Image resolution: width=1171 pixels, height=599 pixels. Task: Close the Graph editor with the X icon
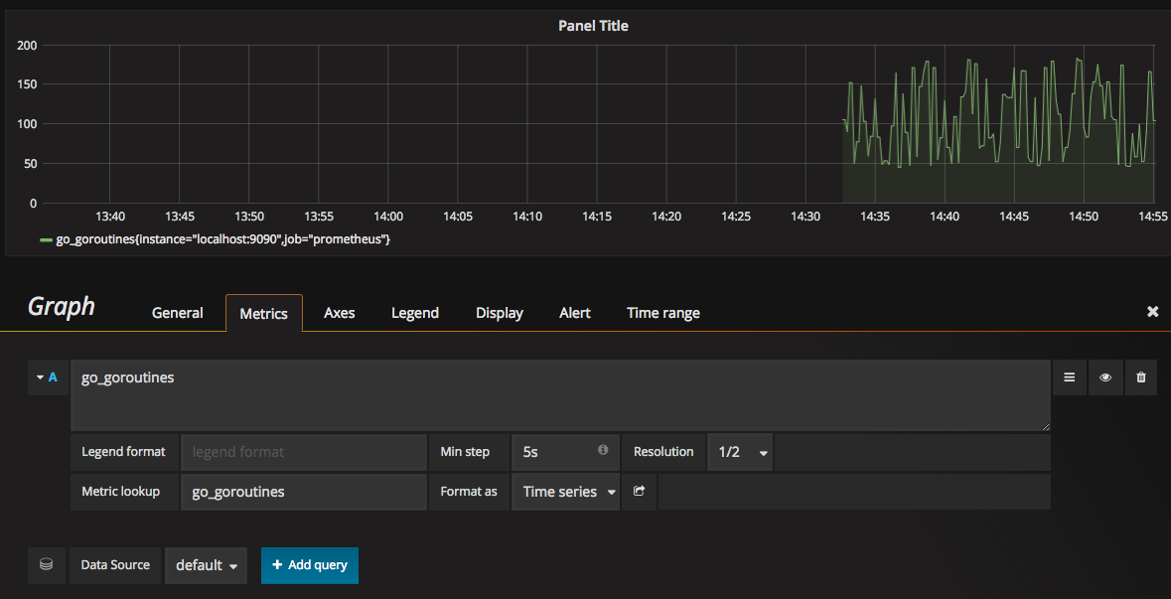1152,311
